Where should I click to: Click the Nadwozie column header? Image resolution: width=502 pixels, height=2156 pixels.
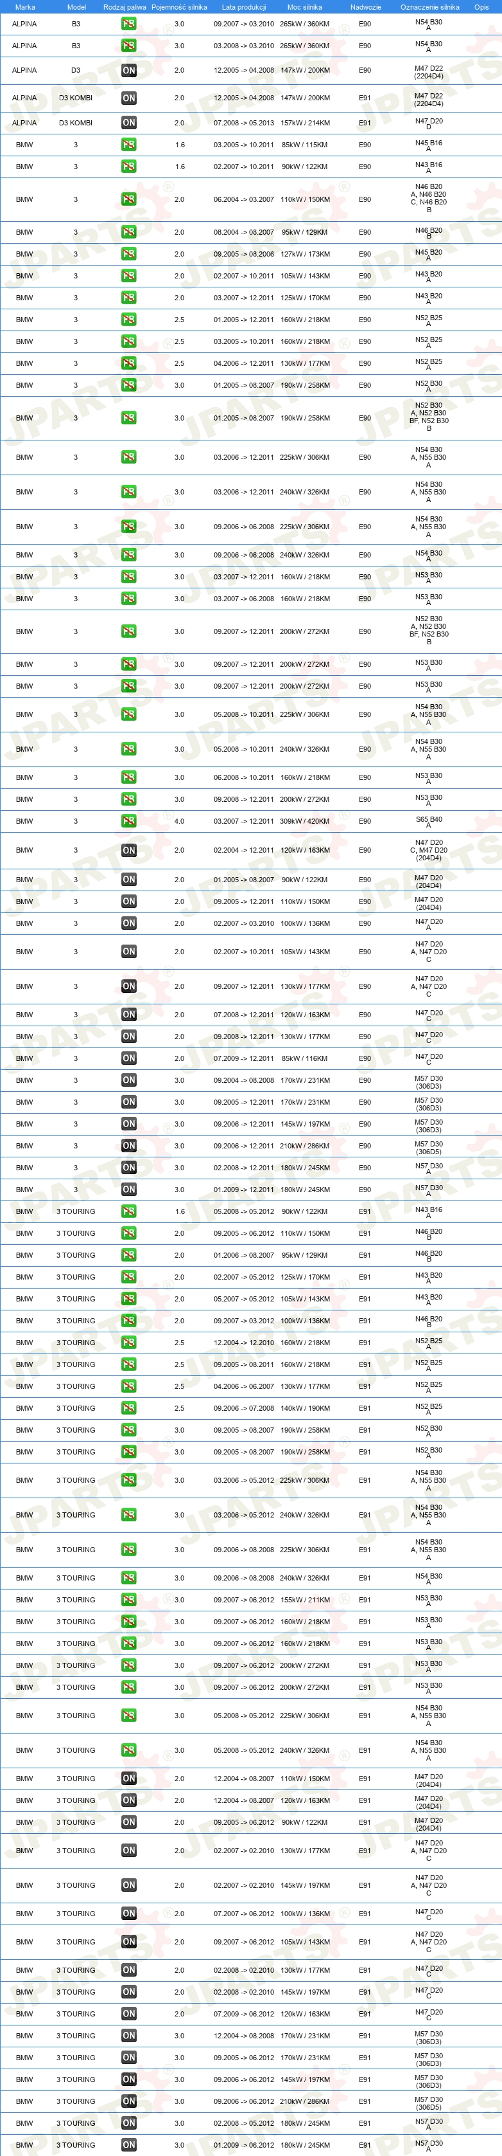[x=365, y=6]
